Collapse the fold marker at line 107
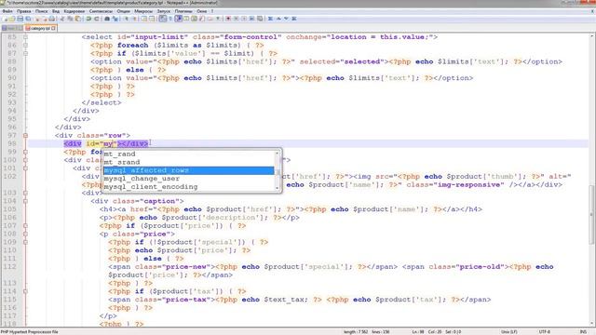 pyautogui.click(x=25, y=225)
